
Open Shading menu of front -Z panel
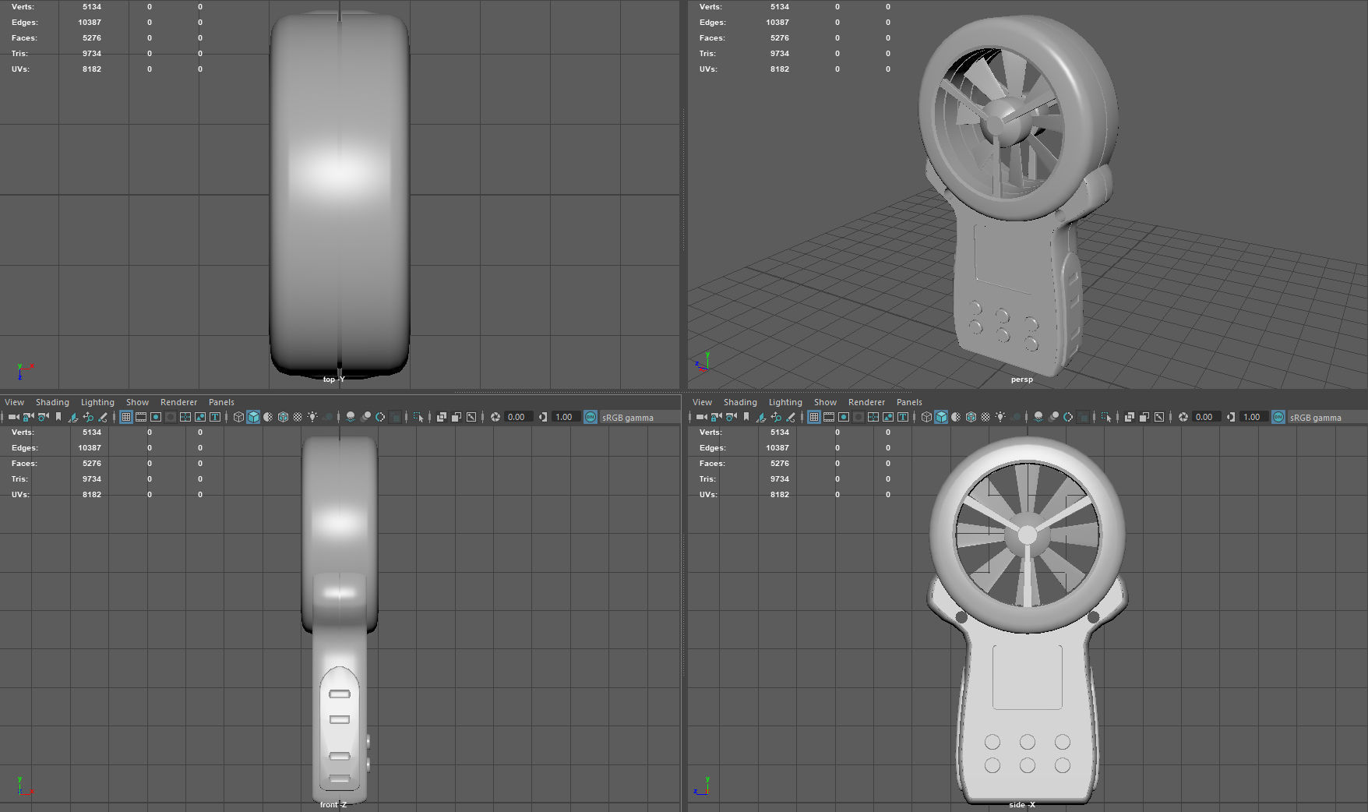[52, 402]
